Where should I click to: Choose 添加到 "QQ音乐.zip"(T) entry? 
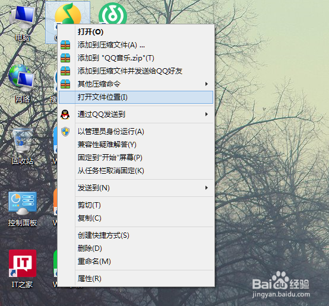click(136, 58)
